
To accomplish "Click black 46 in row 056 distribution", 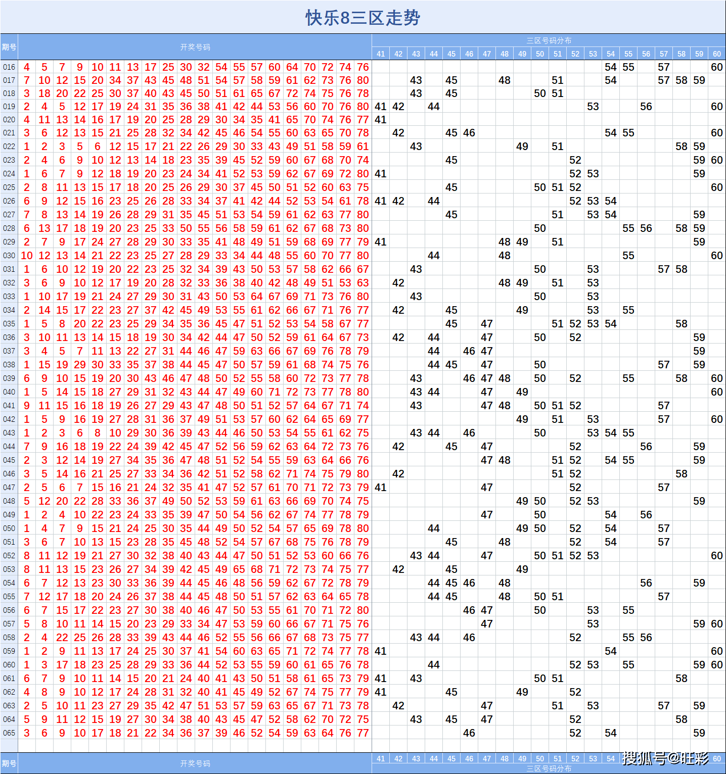I will click(x=469, y=610).
